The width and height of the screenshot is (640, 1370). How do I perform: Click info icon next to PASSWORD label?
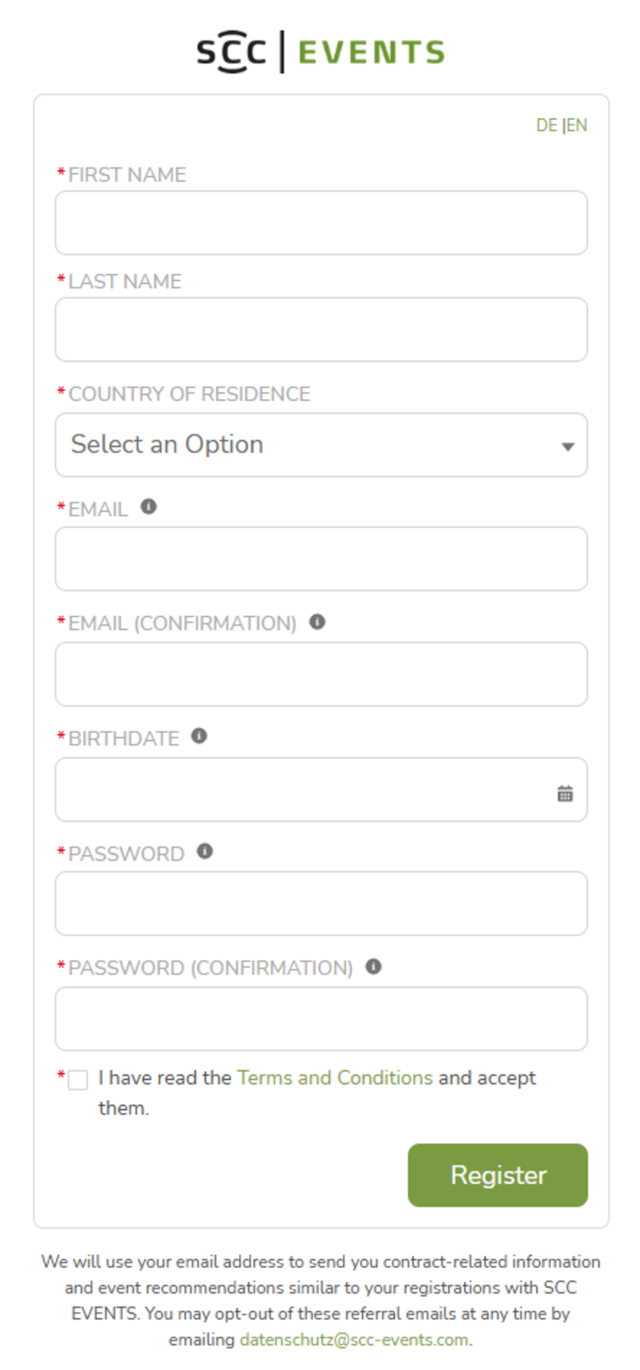click(205, 851)
